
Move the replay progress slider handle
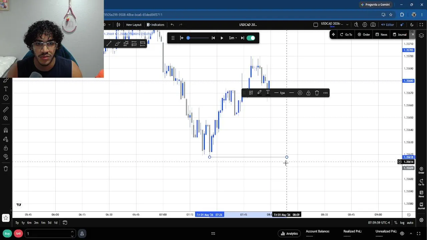(x=188, y=38)
